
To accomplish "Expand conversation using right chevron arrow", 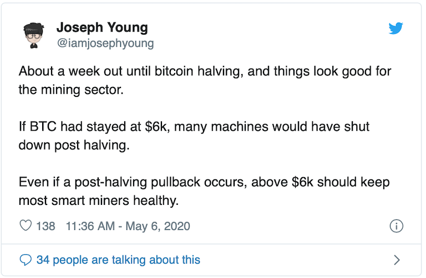I will click(397, 259).
